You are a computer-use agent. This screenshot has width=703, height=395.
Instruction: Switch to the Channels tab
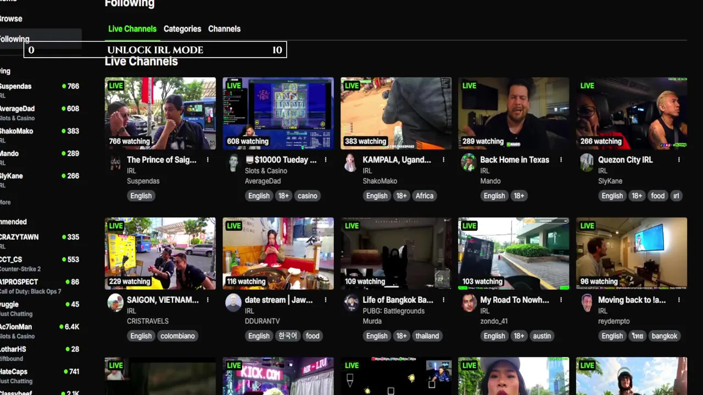224,29
